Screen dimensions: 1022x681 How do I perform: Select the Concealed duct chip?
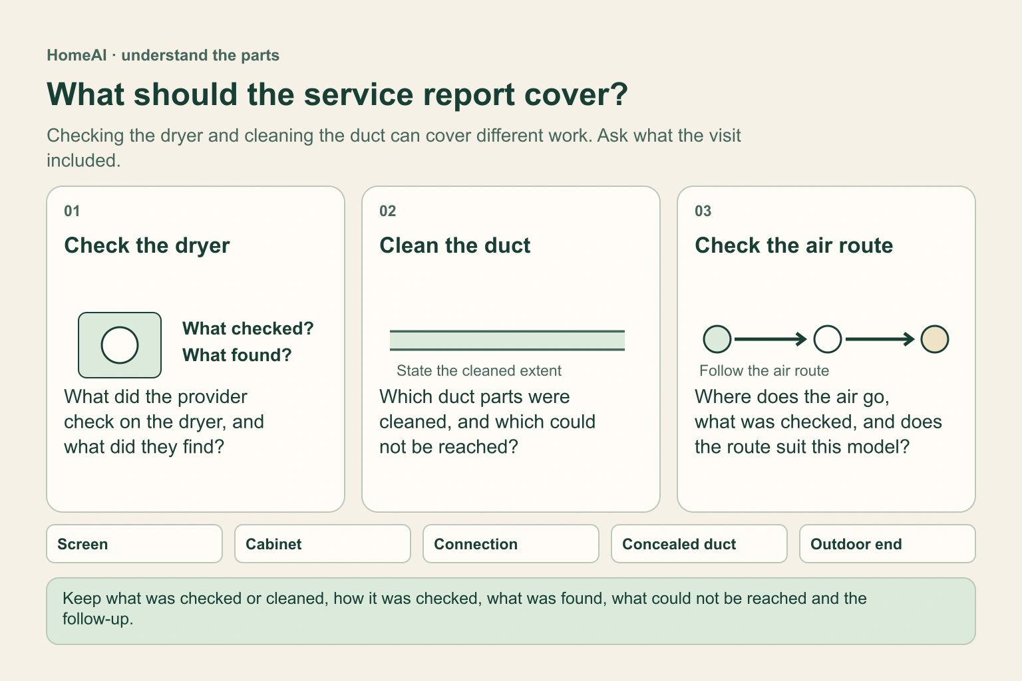[x=699, y=544]
